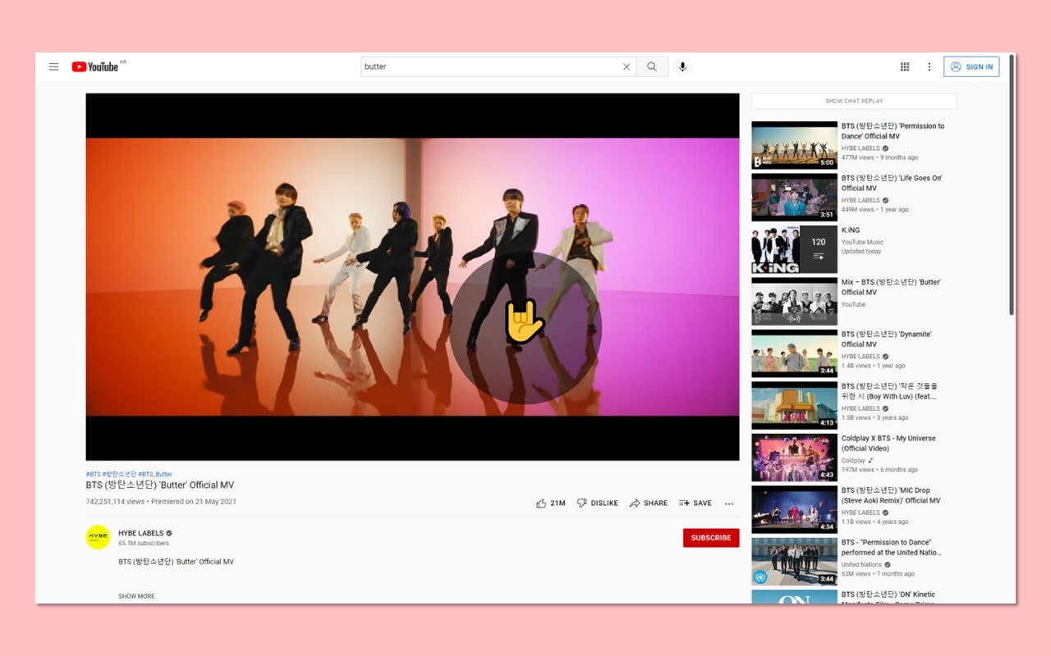The image size is (1051, 656).
Task: Show the chat replay panel
Action: pyautogui.click(x=853, y=100)
